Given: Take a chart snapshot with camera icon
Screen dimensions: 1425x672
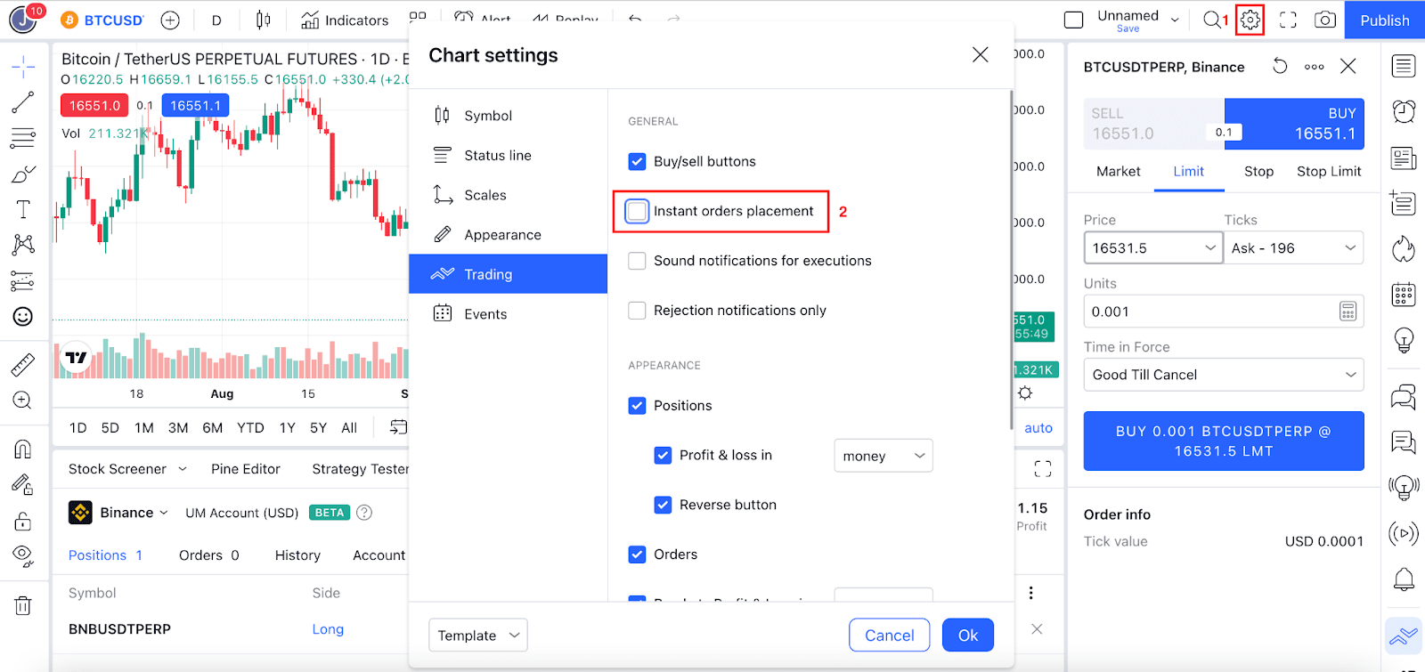Looking at the screenshot, I should pos(1325,20).
